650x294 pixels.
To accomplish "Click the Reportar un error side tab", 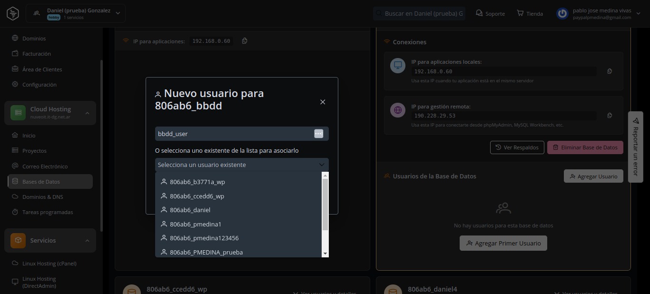I will coord(635,147).
